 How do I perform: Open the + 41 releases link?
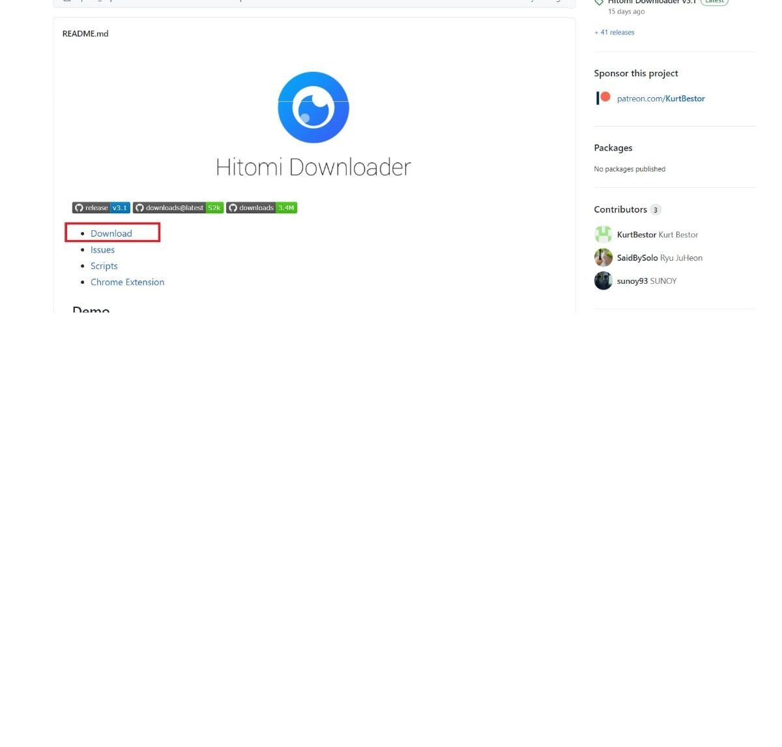pos(614,32)
